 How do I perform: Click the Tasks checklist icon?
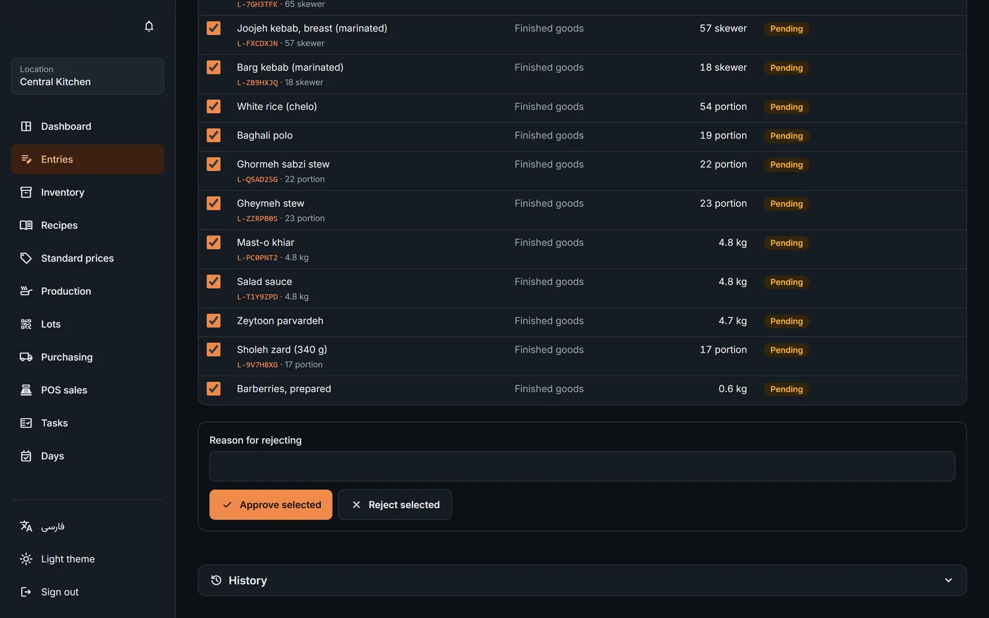click(26, 423)
